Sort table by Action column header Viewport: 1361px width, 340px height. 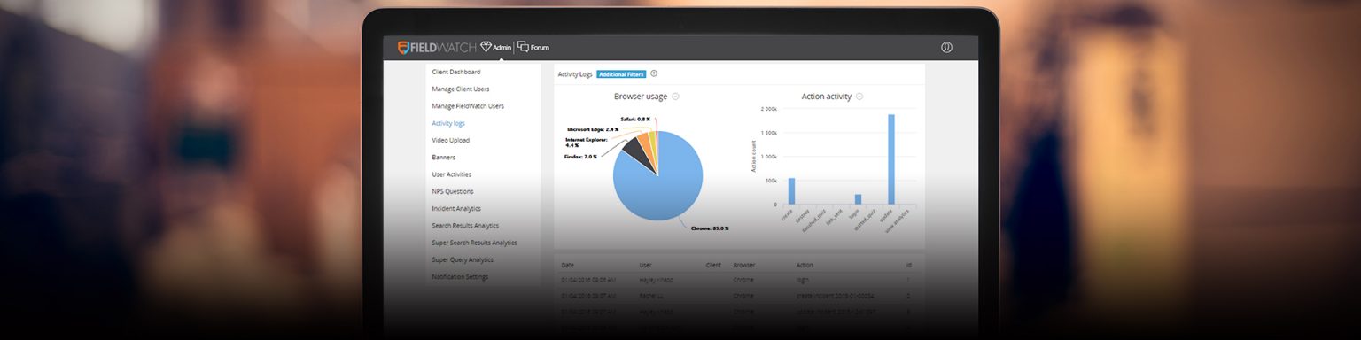click(805, 265)
